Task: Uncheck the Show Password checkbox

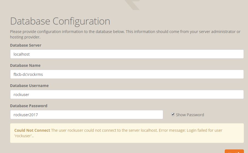Action: 173,115
